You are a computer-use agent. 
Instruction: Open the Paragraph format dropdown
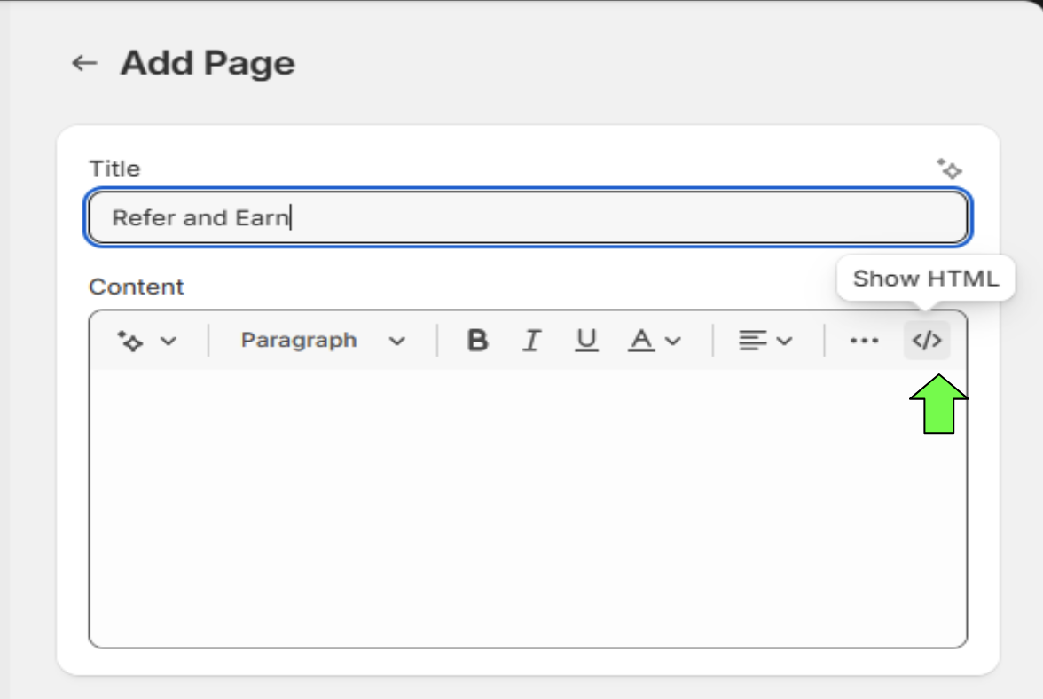point(323,341)
